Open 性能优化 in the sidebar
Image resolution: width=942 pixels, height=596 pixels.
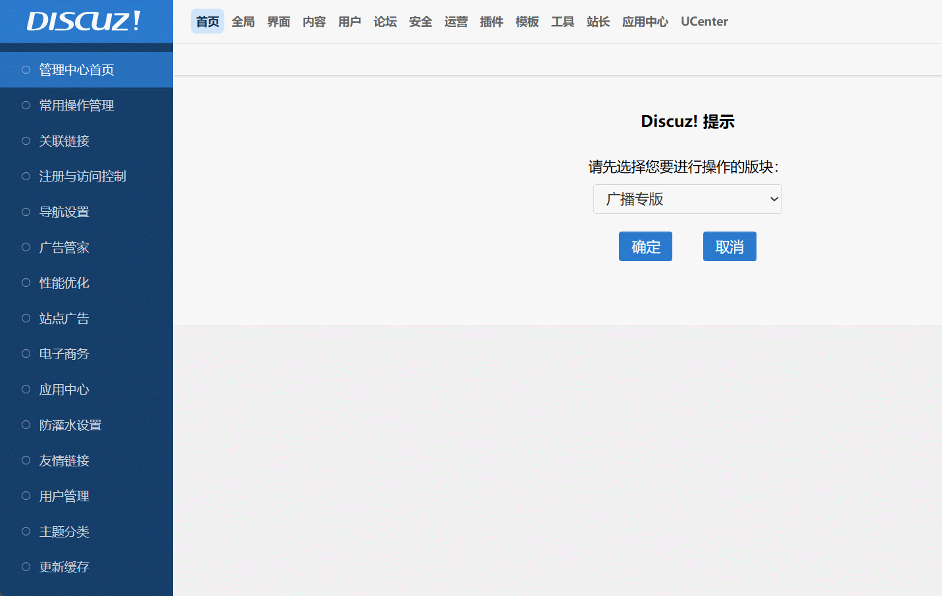86,283
